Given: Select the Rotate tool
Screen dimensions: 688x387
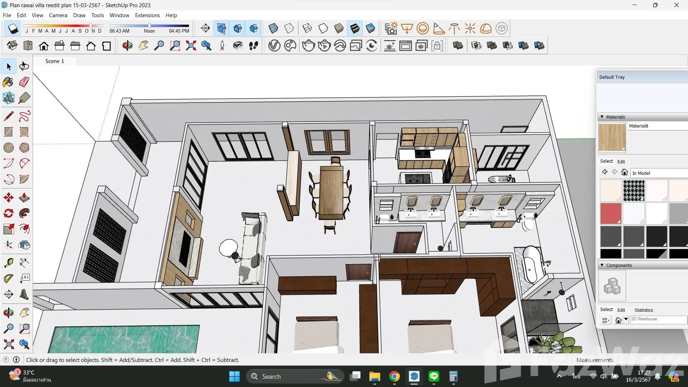Looking at the screenshot, I should 8,213.
